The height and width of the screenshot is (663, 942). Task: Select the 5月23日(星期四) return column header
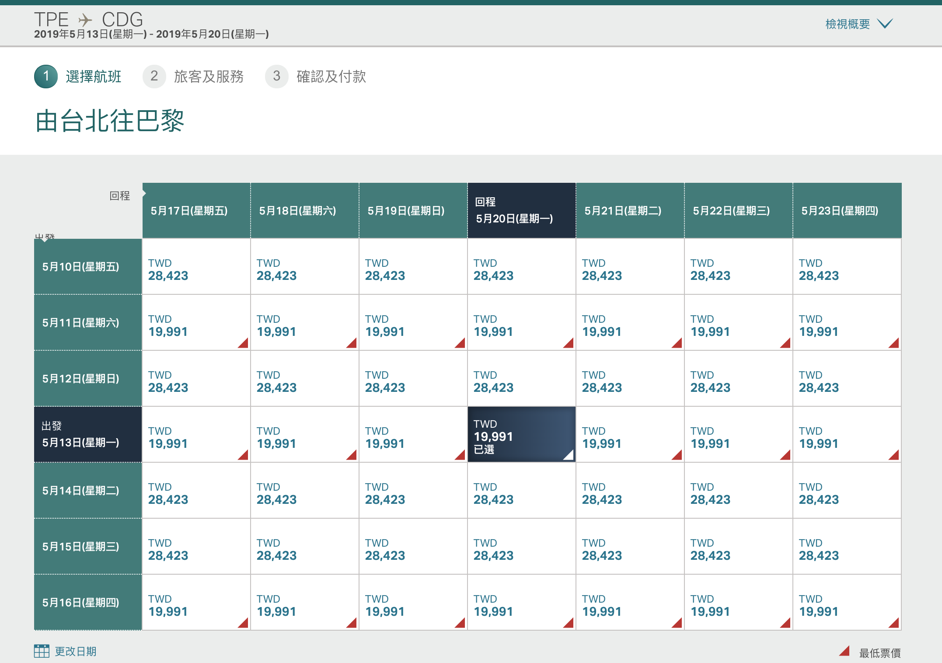(x=847, y=211)
